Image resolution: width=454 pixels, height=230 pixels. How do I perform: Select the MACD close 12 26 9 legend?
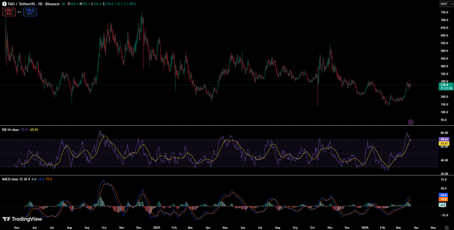coord(16,179)
